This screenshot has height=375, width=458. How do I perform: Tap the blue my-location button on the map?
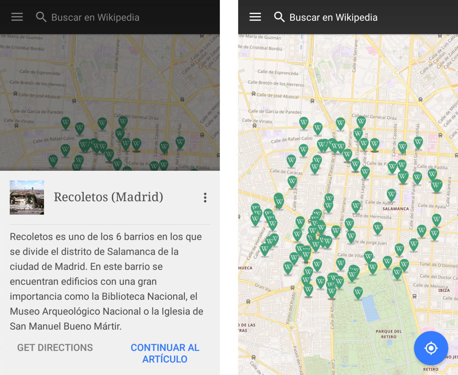(x=431, y=348)
